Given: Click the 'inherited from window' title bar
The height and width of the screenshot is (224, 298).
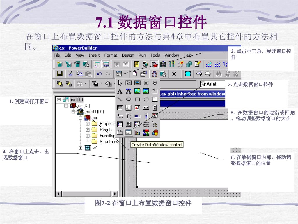Looking at the screenshot, I should tap(193, 94).
